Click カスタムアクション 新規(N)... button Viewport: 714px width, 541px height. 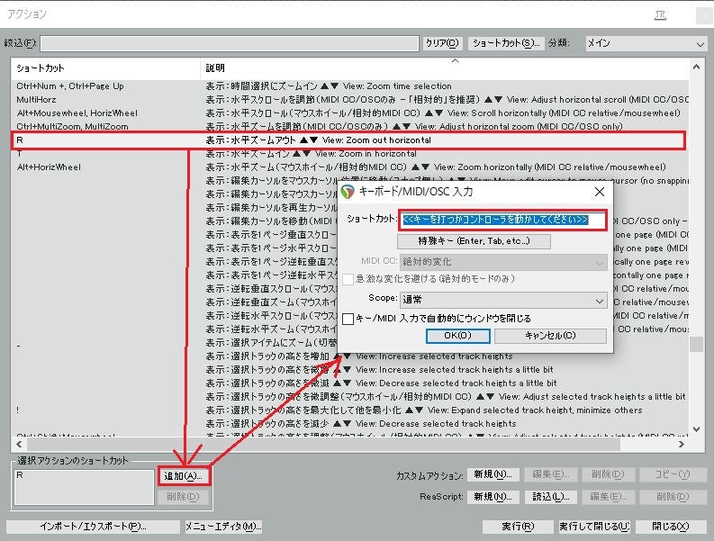[x=493, y=474]
